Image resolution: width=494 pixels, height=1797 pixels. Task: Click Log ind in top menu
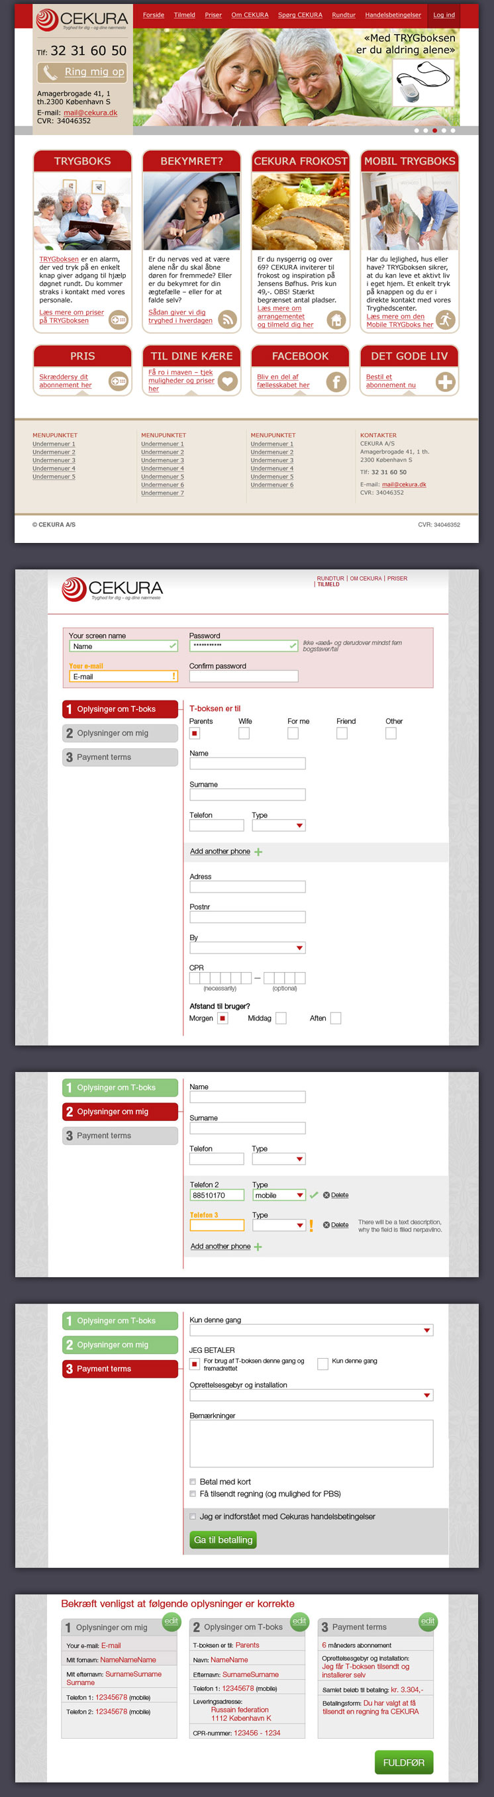click(444, 15)
